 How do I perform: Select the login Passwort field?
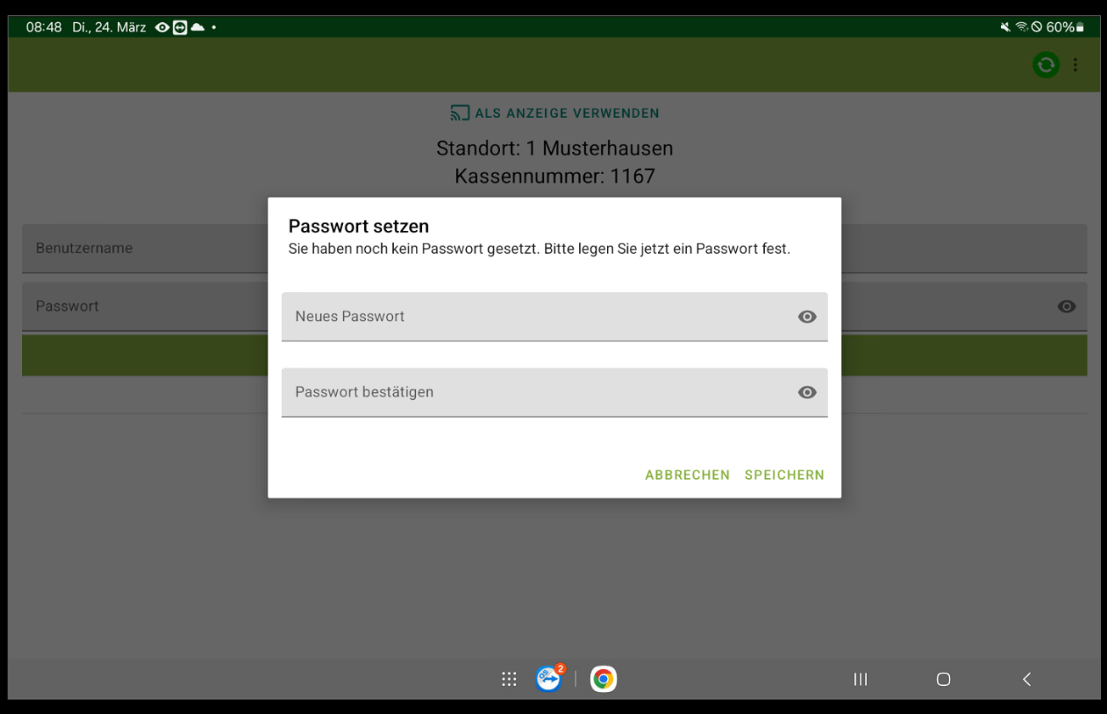pos(144,306)
